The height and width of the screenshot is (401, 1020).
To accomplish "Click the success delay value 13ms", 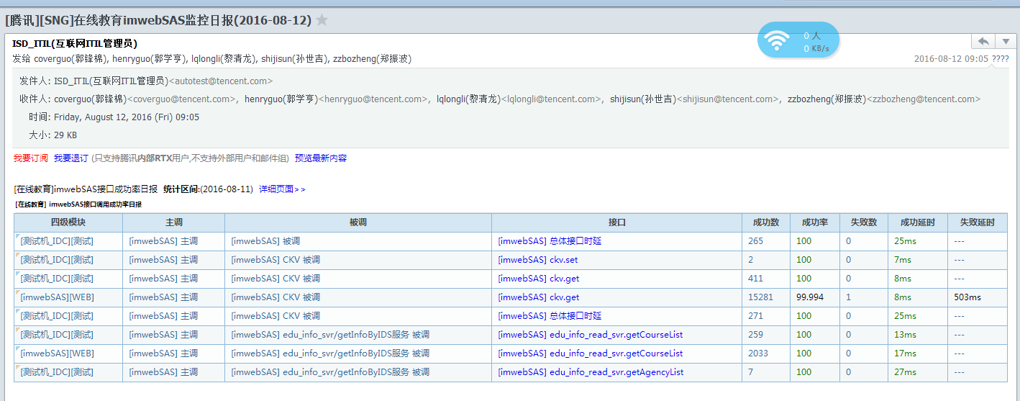I will [x=905, y=335].
